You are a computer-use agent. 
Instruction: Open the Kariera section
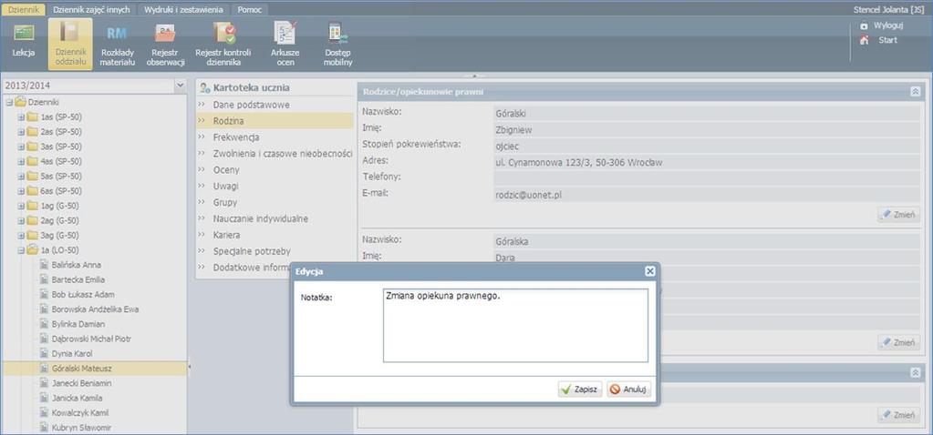[227, 235]
